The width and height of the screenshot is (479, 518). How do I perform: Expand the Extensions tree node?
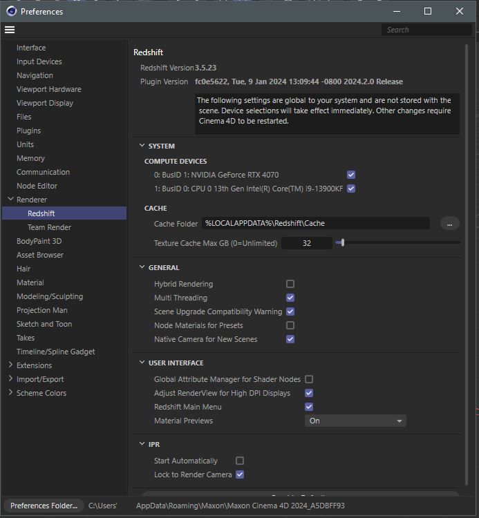10,365
